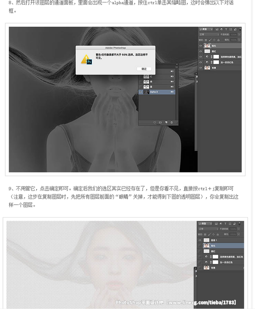Click lock all padlock icon in step 8 screenshot
The image size is (255, 309).
(x=218, y=40)
